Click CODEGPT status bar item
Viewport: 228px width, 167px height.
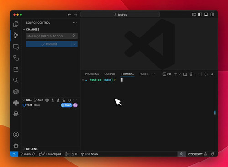pyautogui.click(x=197, y=154)
